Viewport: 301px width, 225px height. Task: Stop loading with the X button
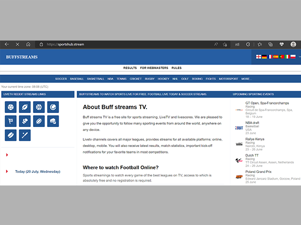pyautogui.click(x=18, y=44)
